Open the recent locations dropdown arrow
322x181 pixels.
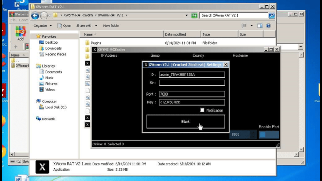point(50,16)
